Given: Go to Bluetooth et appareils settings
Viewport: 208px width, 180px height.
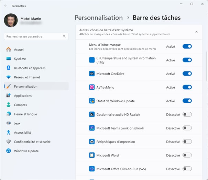Looking at the screenshot, I should [x=30, y=68].
